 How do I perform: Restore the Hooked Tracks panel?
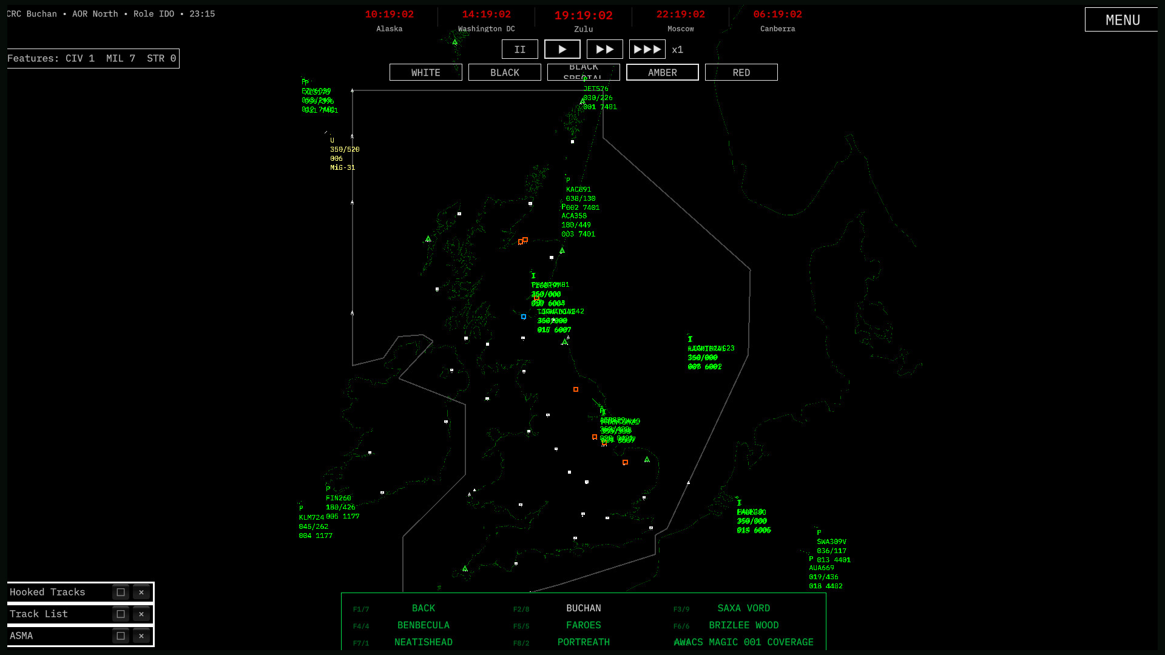[121, 593]
